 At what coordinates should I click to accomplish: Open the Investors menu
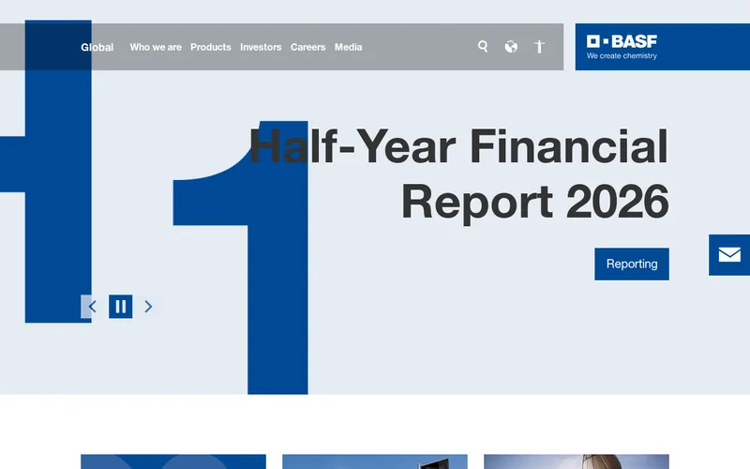click(261, 47)
